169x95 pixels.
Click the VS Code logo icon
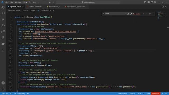click(x=2, y=2)
